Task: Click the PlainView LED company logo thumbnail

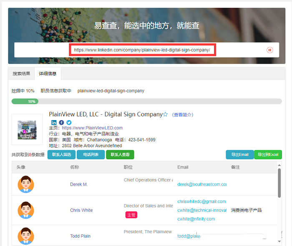Action: [27, 130]
